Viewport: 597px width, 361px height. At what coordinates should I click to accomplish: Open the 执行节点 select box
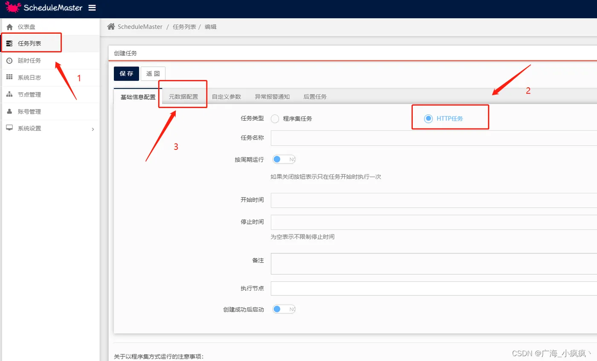(434, 289)
